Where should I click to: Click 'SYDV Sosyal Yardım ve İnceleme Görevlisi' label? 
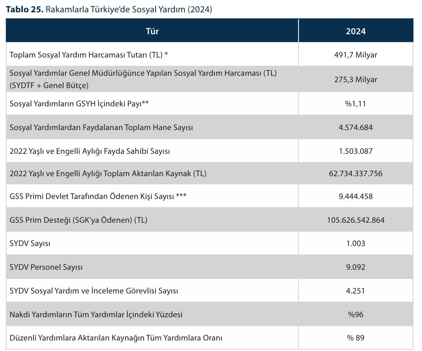coord(94,291)
